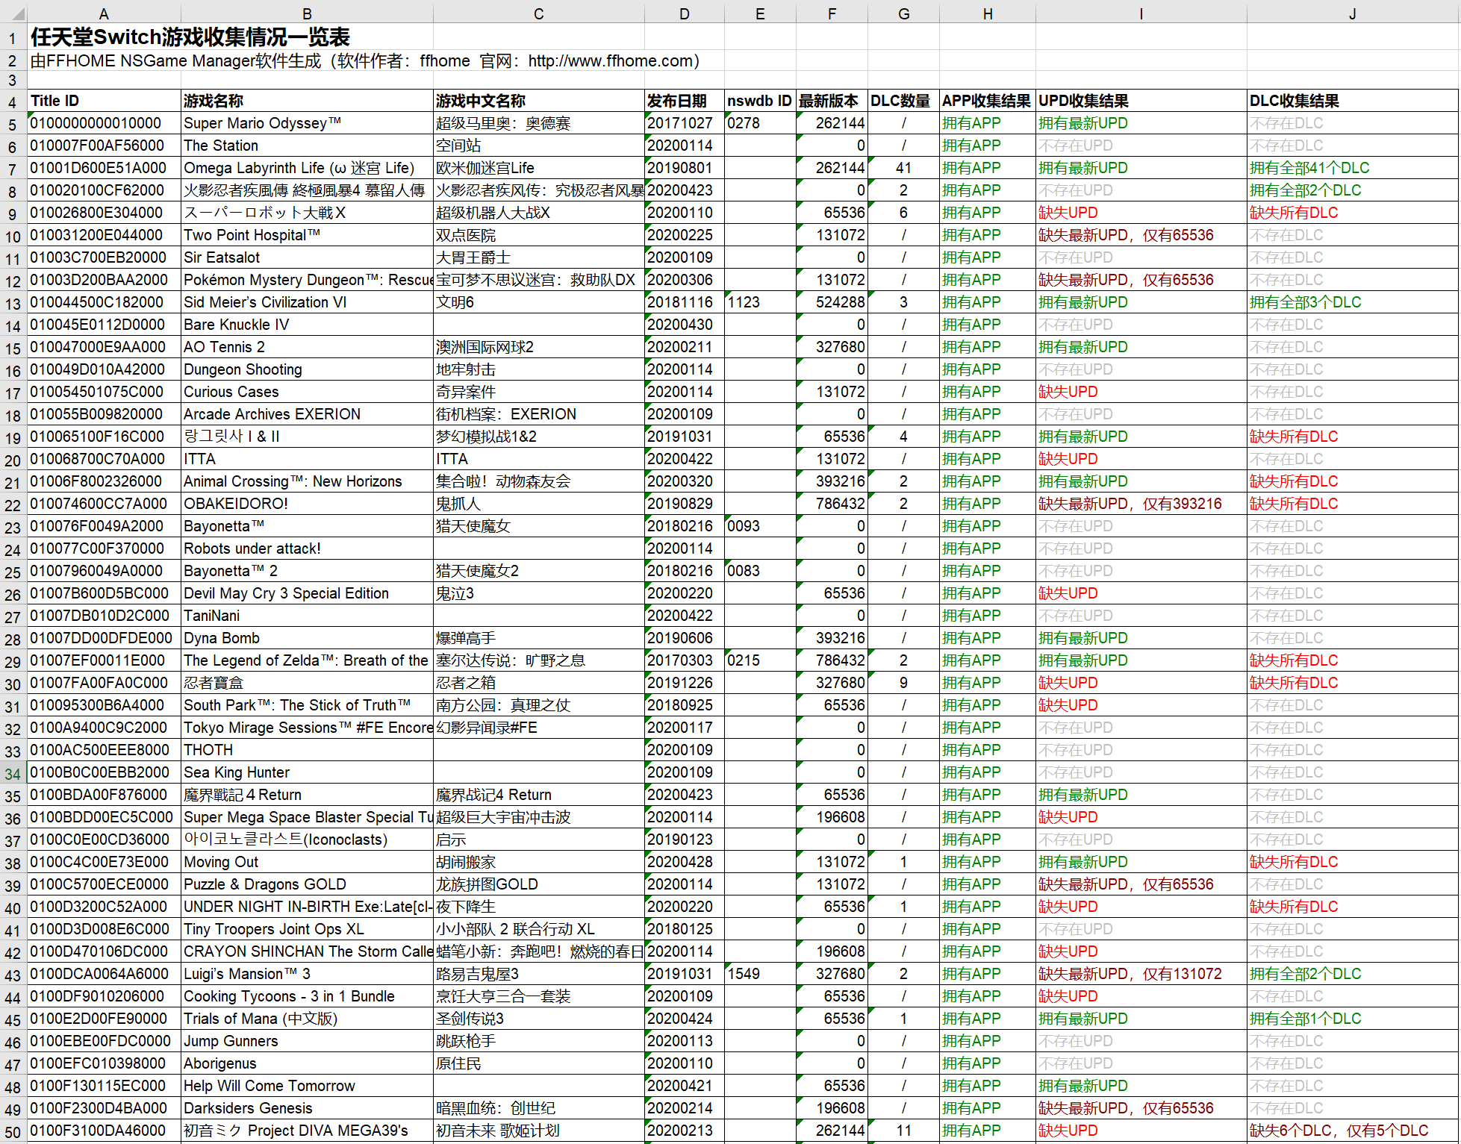The height and width of the screenshot is (1144, 1461).
Task: Select the Omega Labyrinth Life cell
Action: click(308, 168)
